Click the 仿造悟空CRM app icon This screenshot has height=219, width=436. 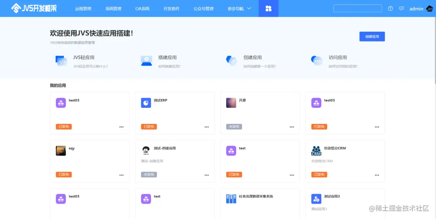tap(316, 151)
